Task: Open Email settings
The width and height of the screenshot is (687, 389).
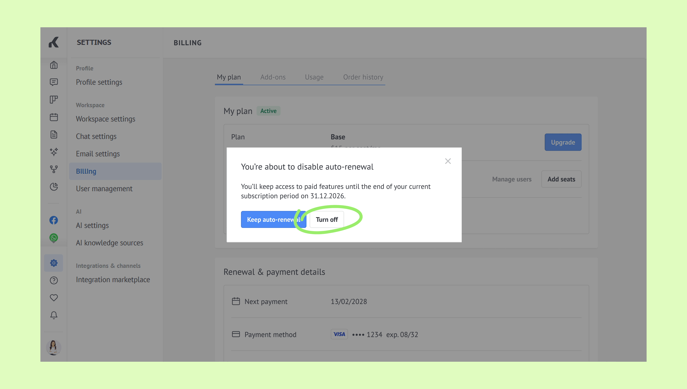Action: coord(98,154)
